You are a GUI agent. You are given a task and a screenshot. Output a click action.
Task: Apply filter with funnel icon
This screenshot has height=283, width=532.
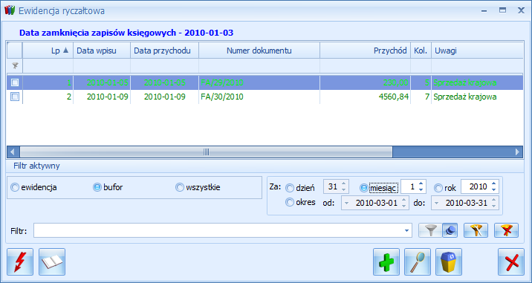[x=430, y=230]
